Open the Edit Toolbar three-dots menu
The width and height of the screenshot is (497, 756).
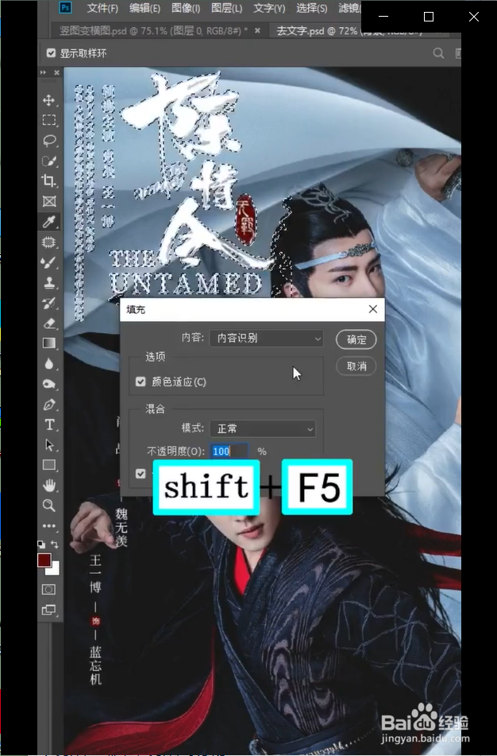pyautogui.click(x=48, y=526)
